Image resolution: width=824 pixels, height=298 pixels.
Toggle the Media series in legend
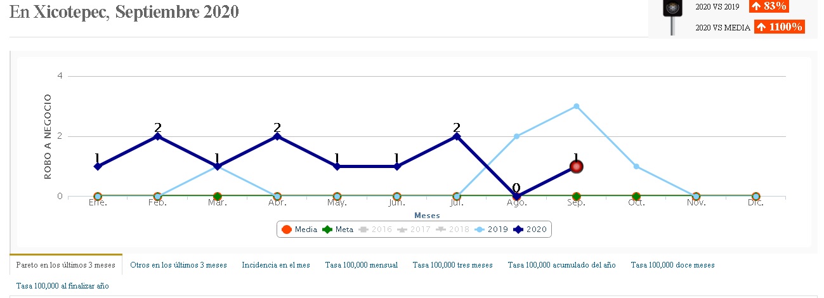299,230
